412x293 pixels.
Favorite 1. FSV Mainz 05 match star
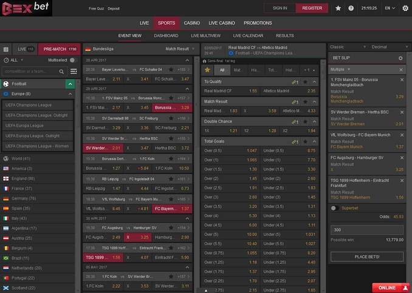171,98
